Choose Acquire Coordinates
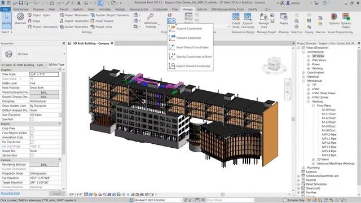The image size is (361, 203). tap(190, 29)
